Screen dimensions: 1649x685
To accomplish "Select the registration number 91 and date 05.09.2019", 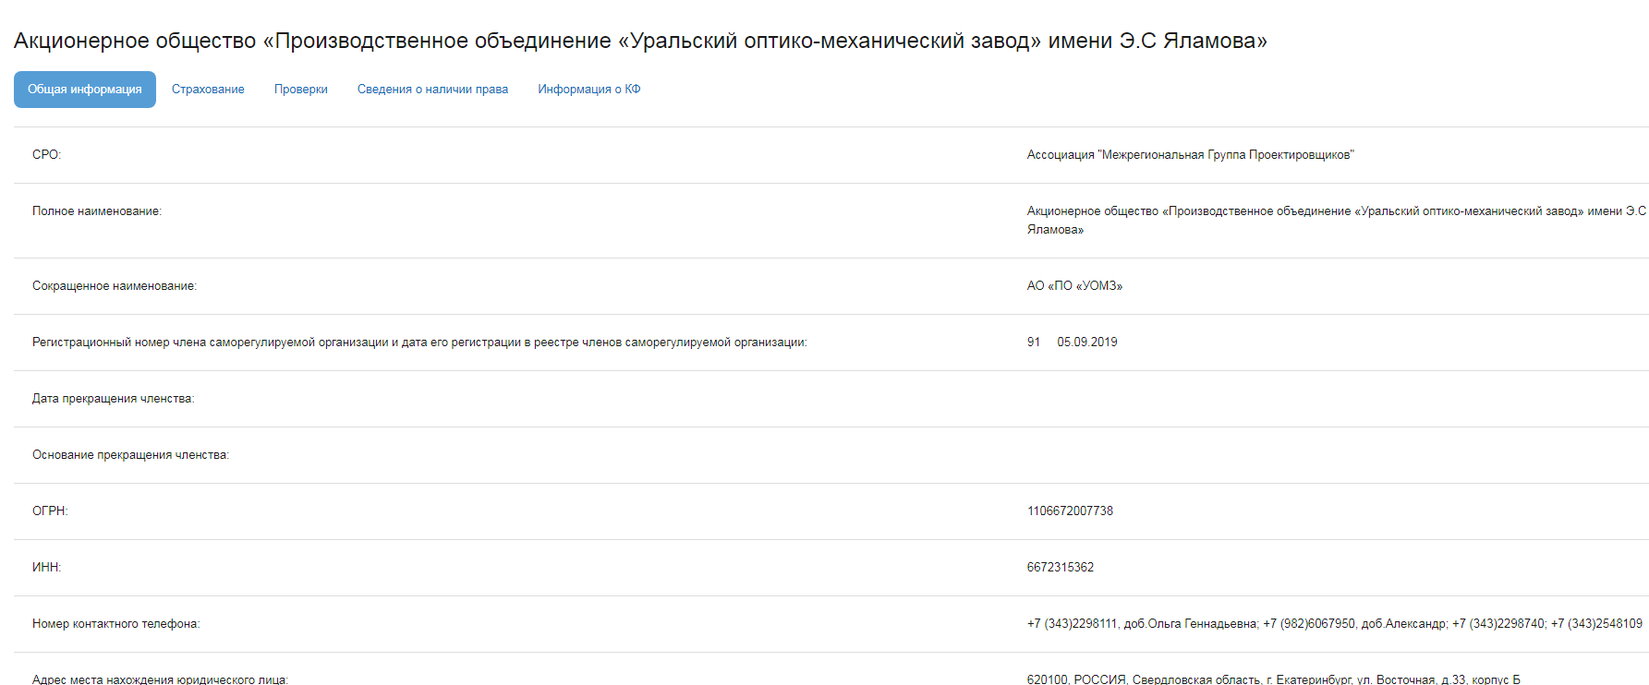I will 1072,342.
